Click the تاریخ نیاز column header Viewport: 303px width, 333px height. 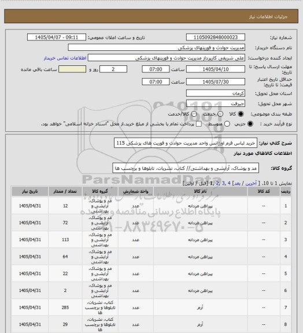click(x=29, y=191)
